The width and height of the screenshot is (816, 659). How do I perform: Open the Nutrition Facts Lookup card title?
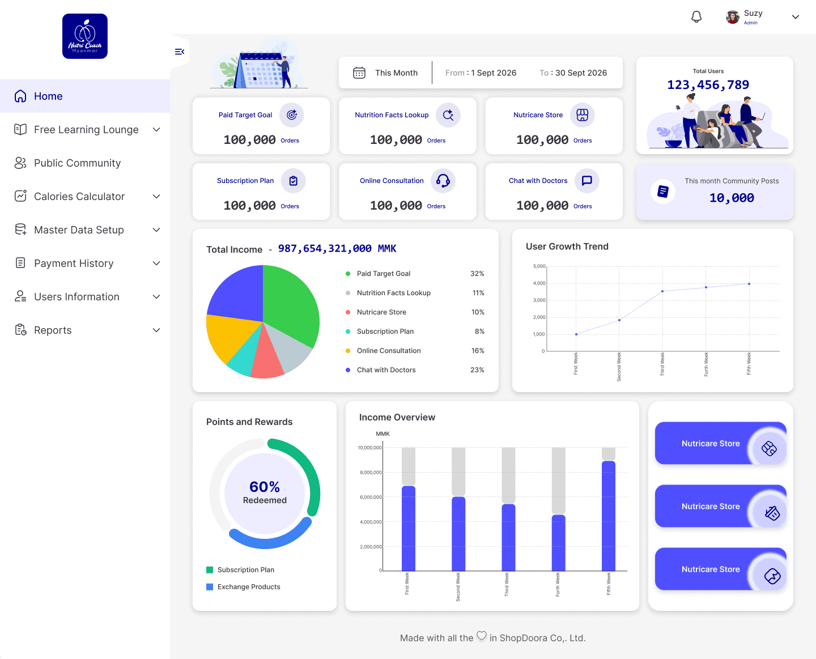[392, 115]
